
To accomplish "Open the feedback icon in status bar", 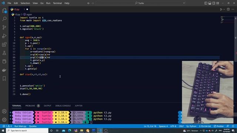I will coord(228,126).
